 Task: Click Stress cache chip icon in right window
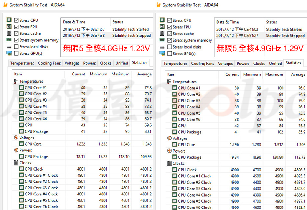click(x=162, y=33)
